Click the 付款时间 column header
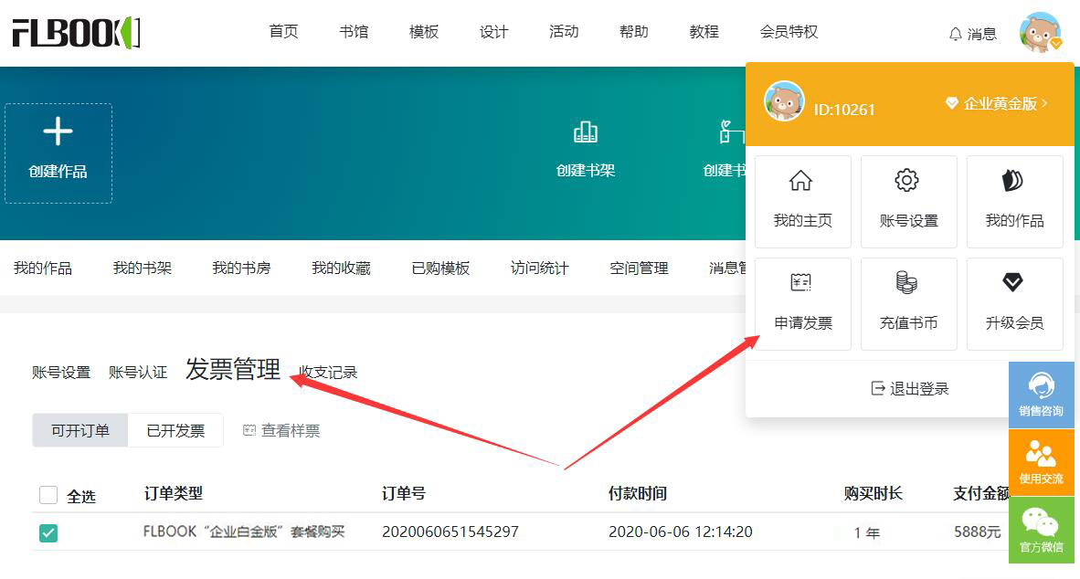Screen dimensions: 1080x579 637,494
